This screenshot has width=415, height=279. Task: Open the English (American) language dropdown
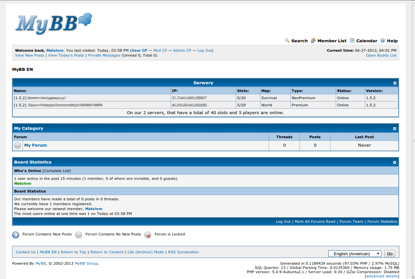pos(355,254)
